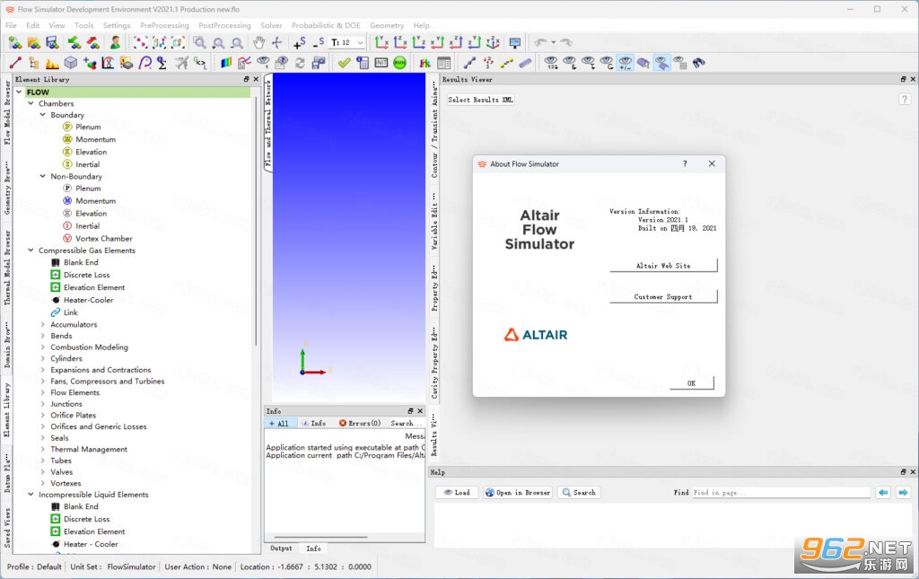Expand the Accumulators tree node

point(42,324)
